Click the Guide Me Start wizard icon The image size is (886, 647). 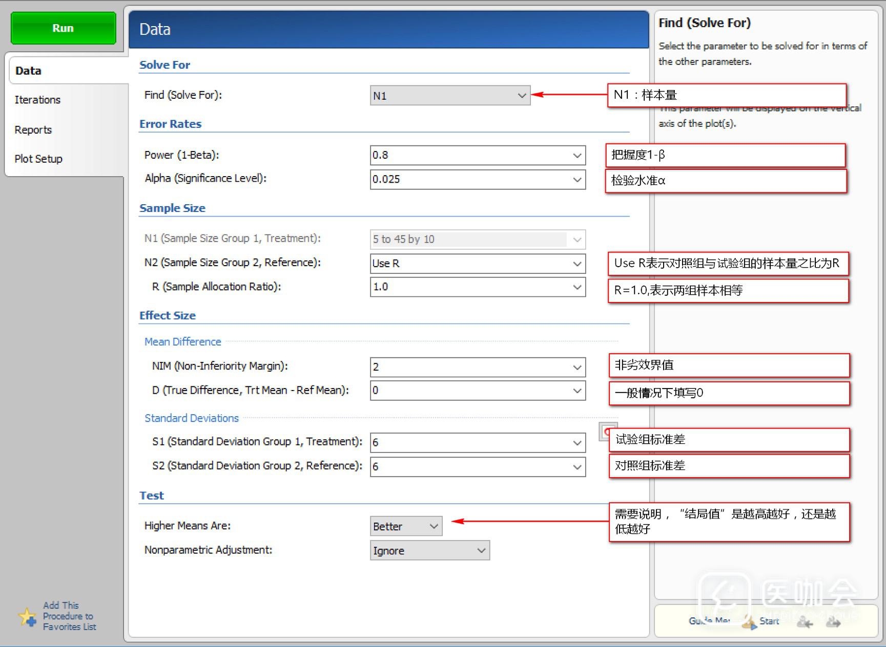coord(749,622)
